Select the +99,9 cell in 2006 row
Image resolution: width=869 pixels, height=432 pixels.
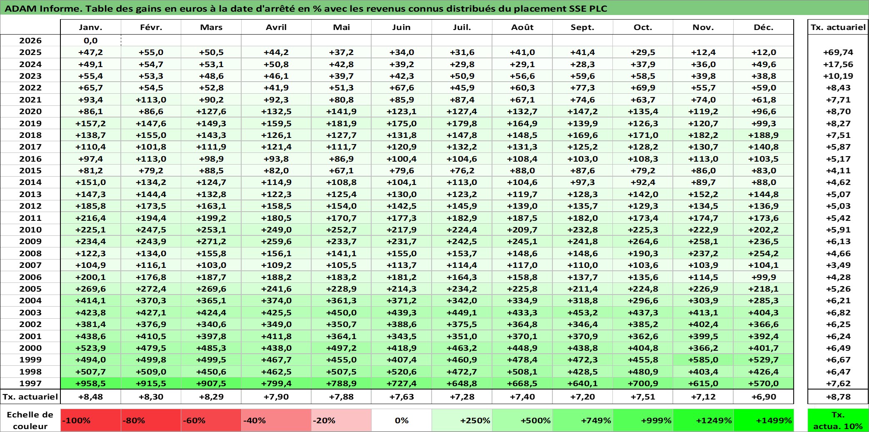click(x=764, y=277)
